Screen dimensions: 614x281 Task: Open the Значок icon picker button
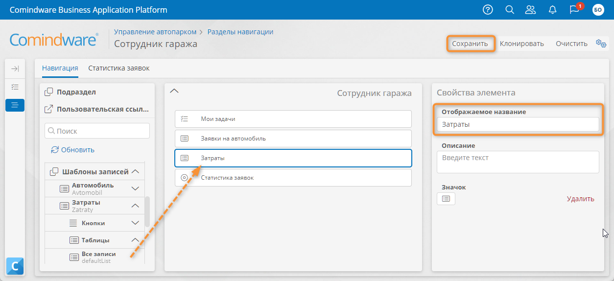(446, 199)
